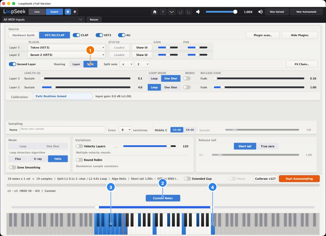
Task: Open Plugin scan dialog
Action: coord(262,35)
